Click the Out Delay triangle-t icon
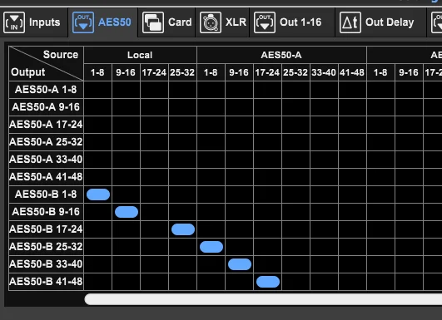Viewport: 442px width, 320px height. coord(350,22)
